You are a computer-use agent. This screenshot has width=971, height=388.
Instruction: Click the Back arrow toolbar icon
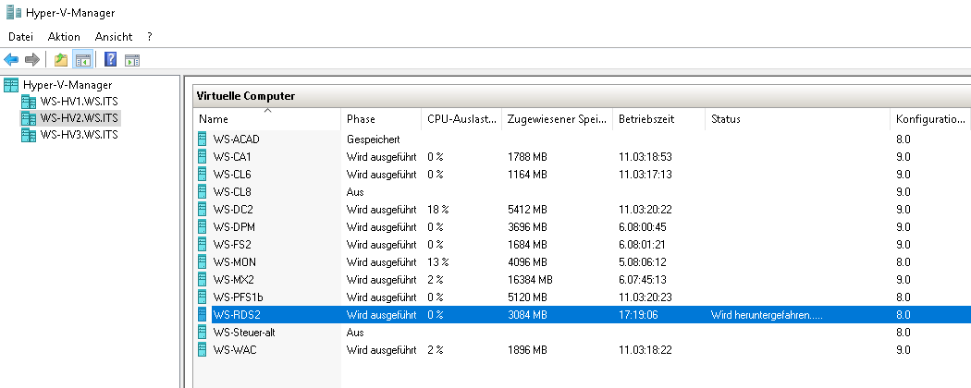point(11,60)
